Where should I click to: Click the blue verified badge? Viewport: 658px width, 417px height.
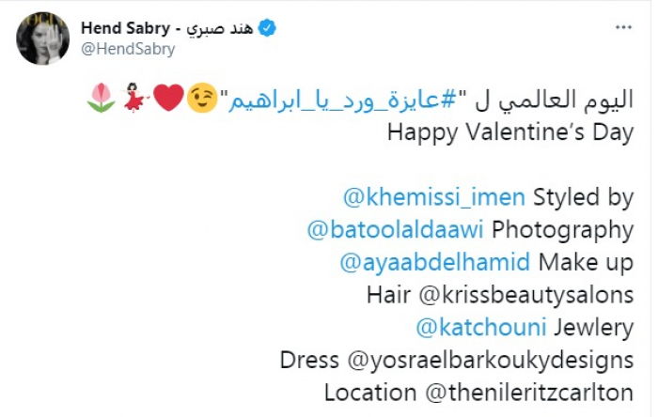click(267, 29)
